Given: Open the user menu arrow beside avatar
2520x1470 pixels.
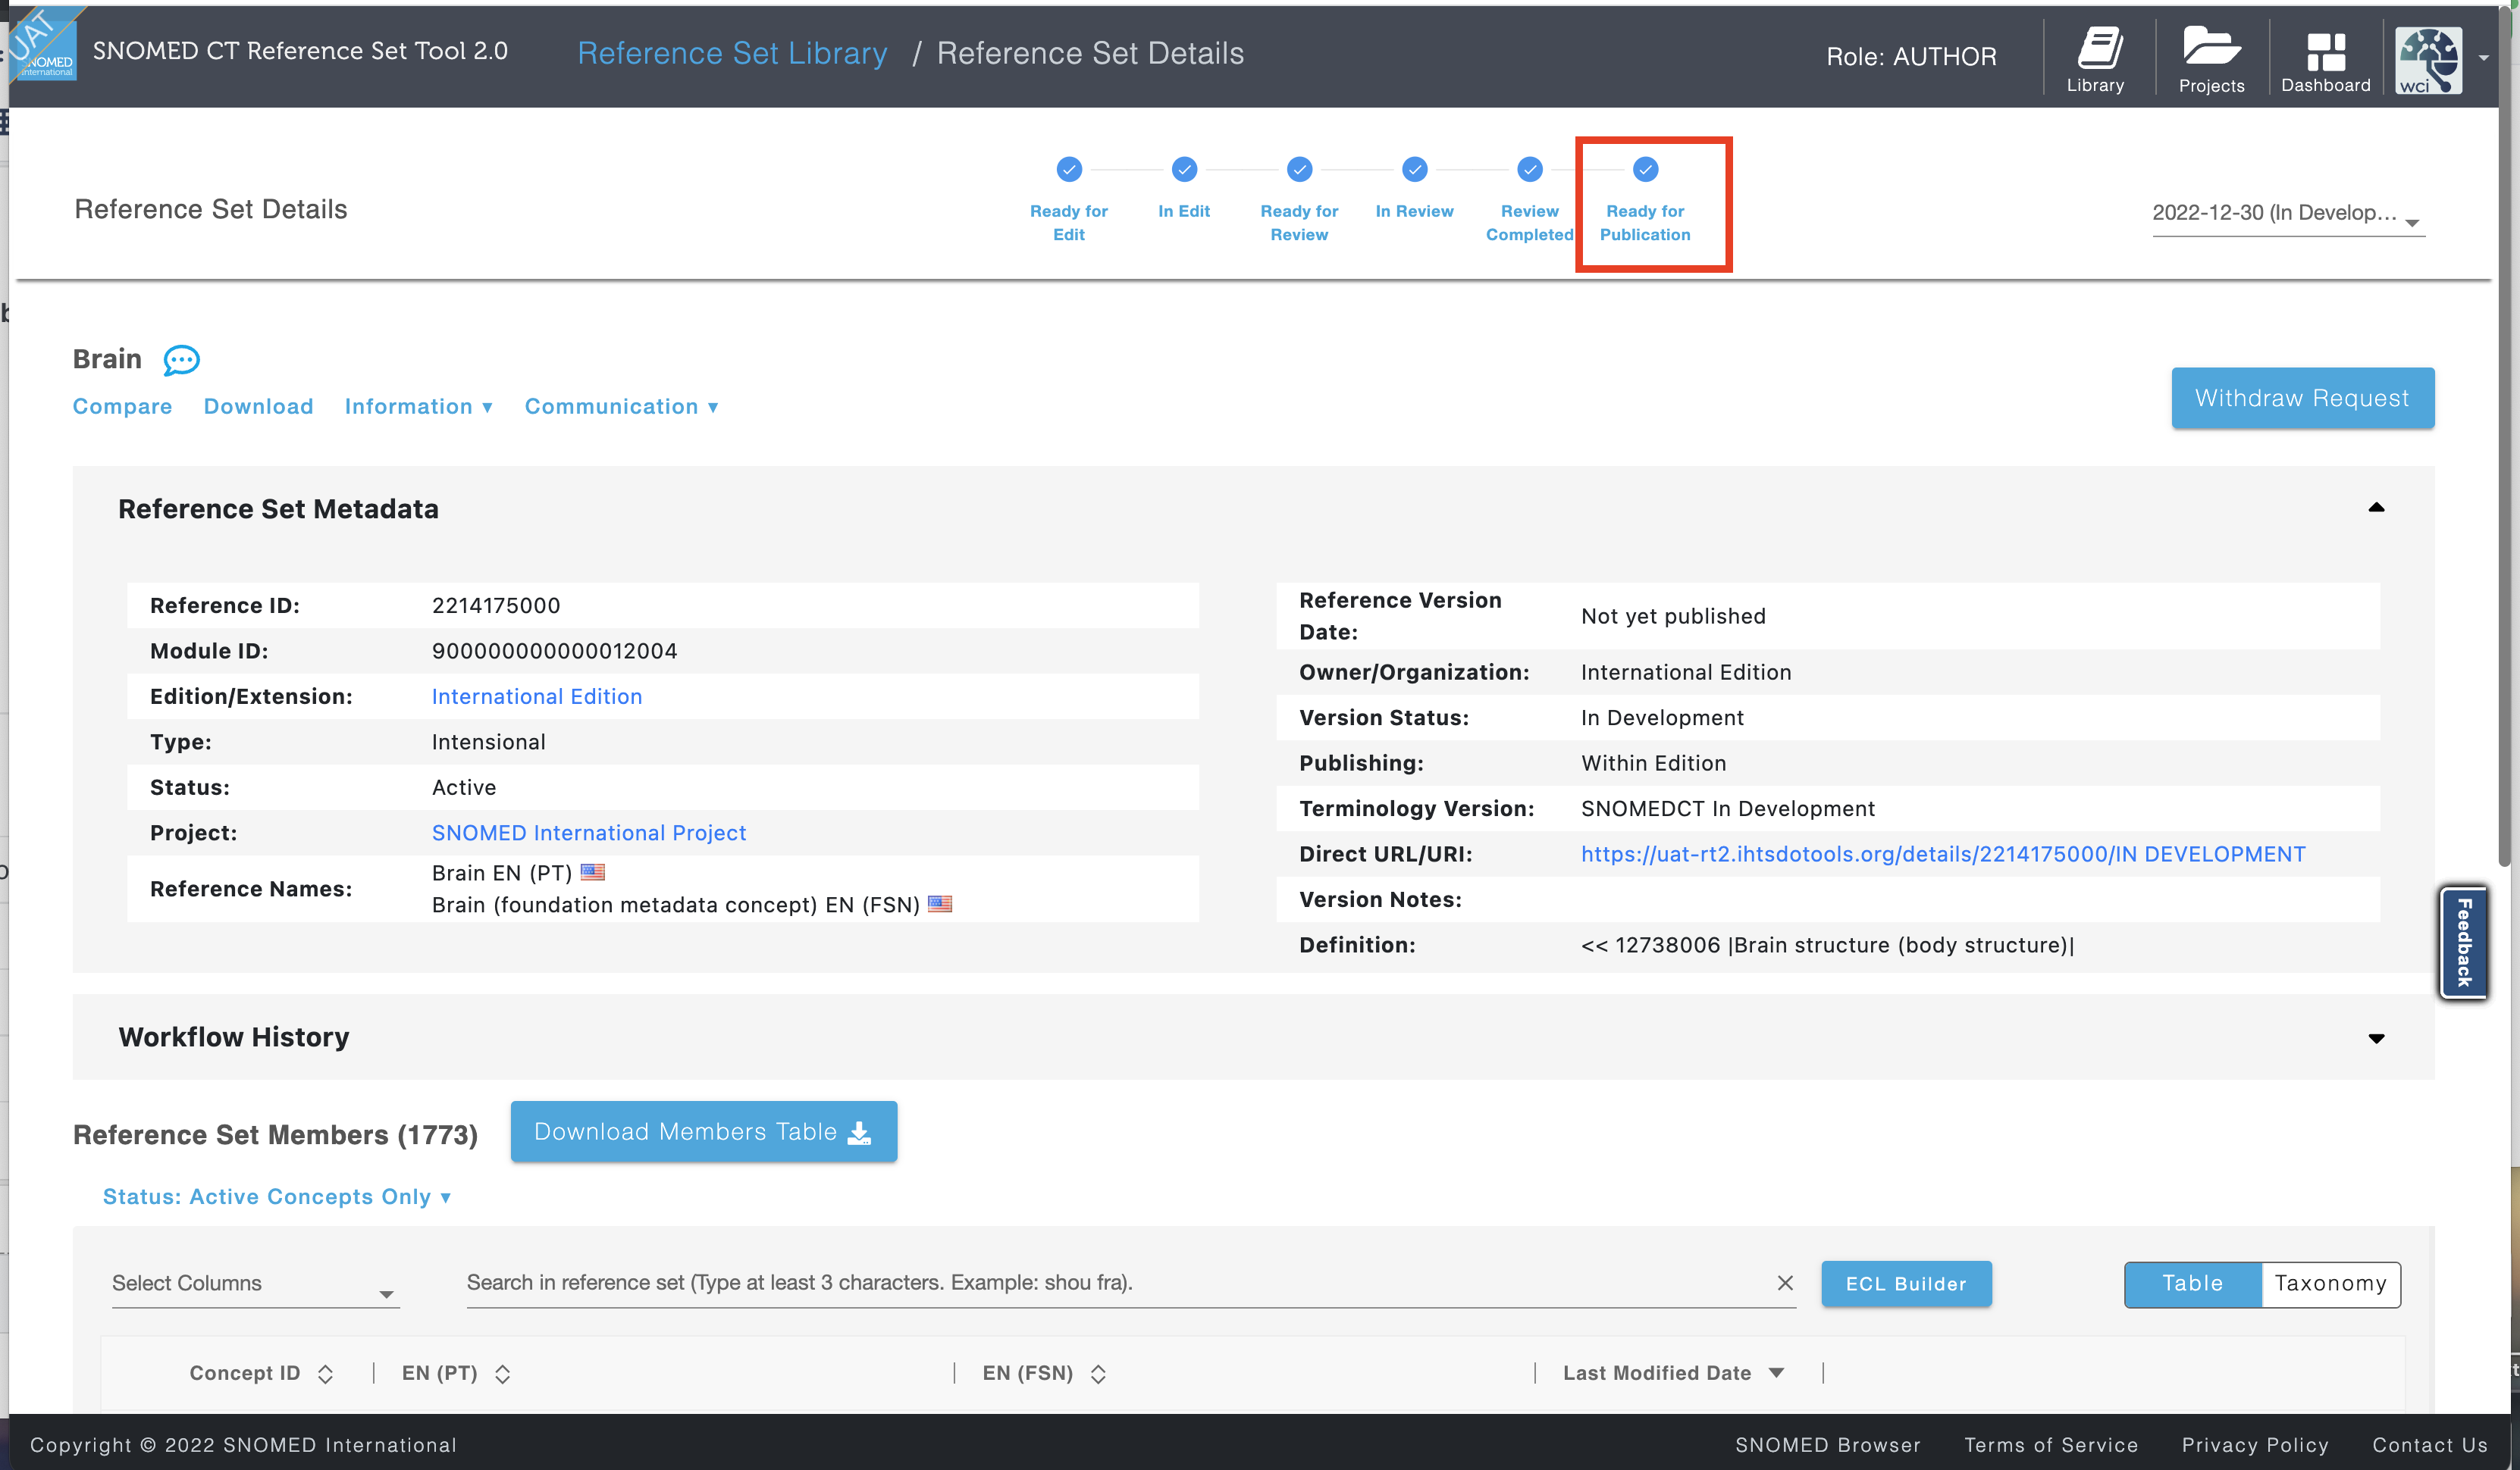Looking at the screenshot, I should coord(2484,58).
